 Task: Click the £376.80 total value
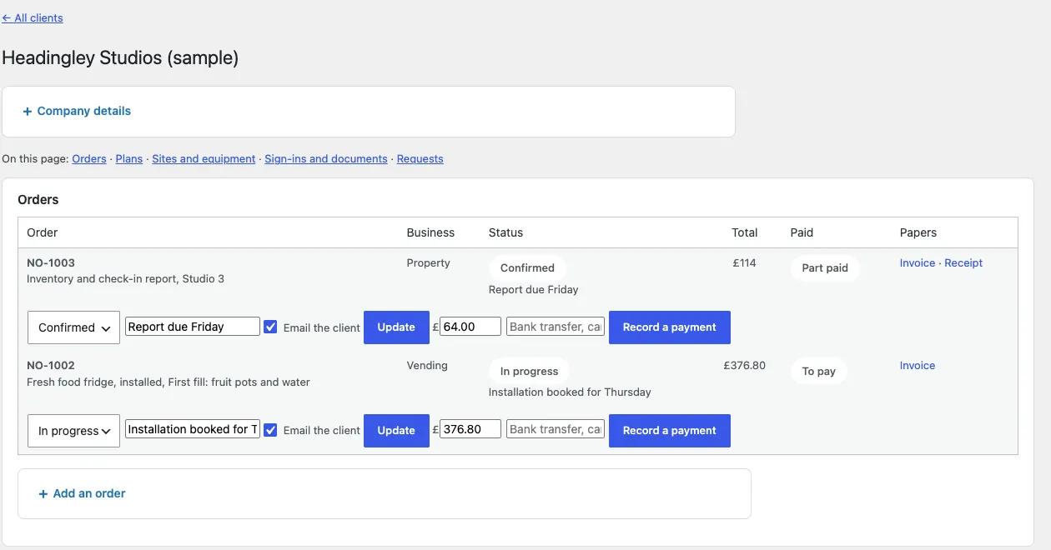click(x=745, y=365)
